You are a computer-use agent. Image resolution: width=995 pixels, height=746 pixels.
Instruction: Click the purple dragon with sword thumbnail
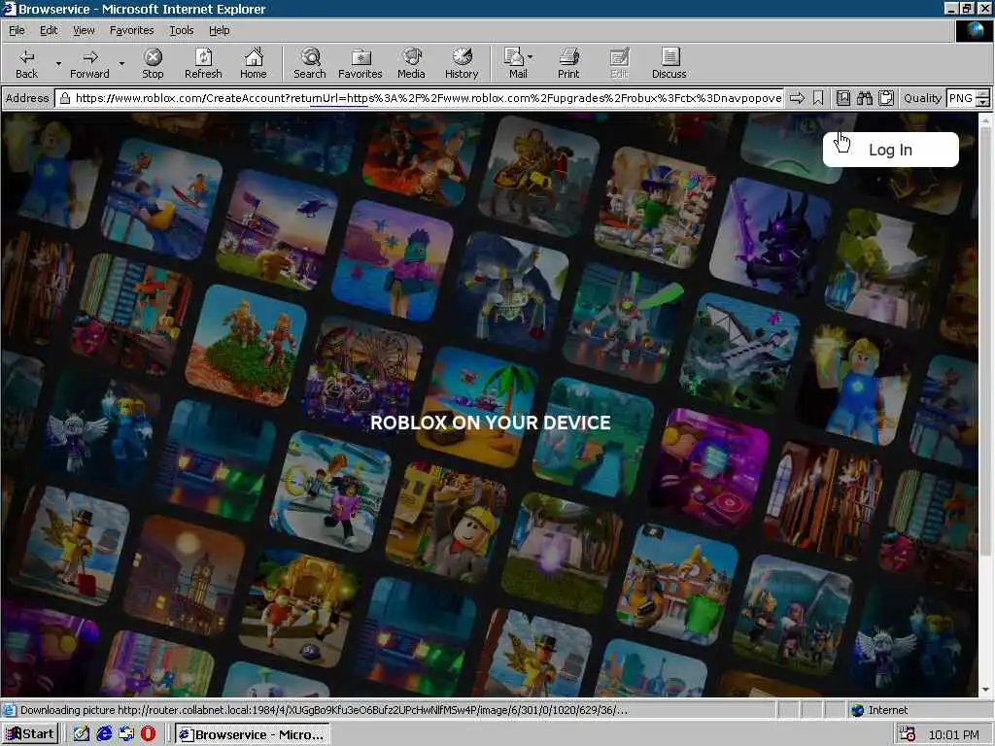tap(771, 238)
